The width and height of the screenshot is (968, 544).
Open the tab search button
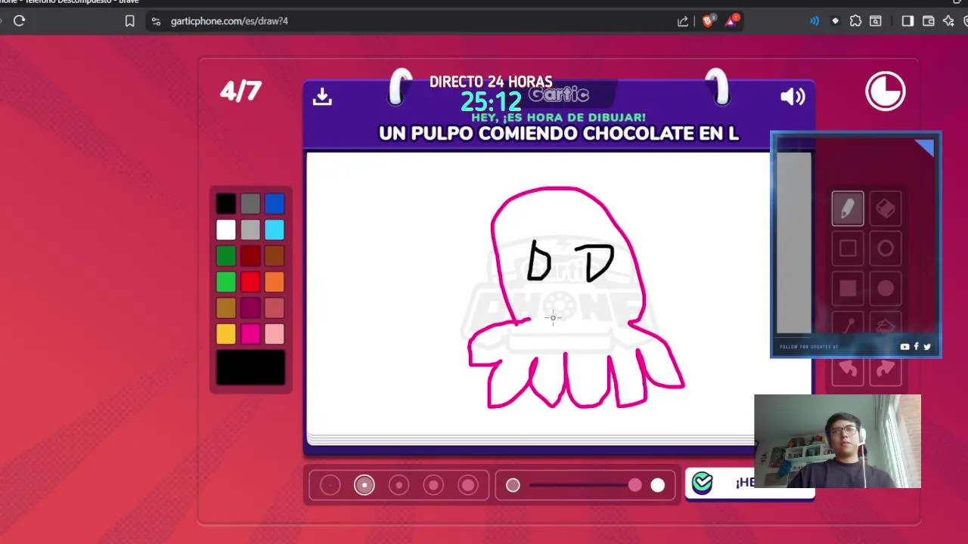click(875, 21)
